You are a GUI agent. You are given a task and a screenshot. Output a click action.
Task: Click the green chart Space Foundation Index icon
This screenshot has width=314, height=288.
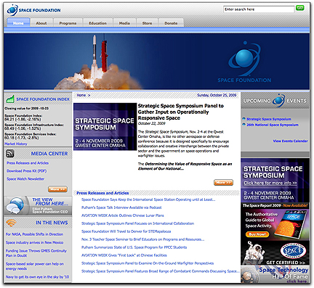pos(10,99)
